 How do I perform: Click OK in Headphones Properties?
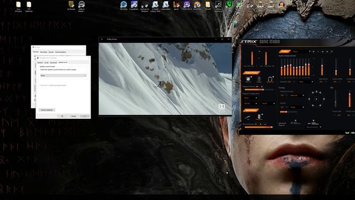pos(62,116)
